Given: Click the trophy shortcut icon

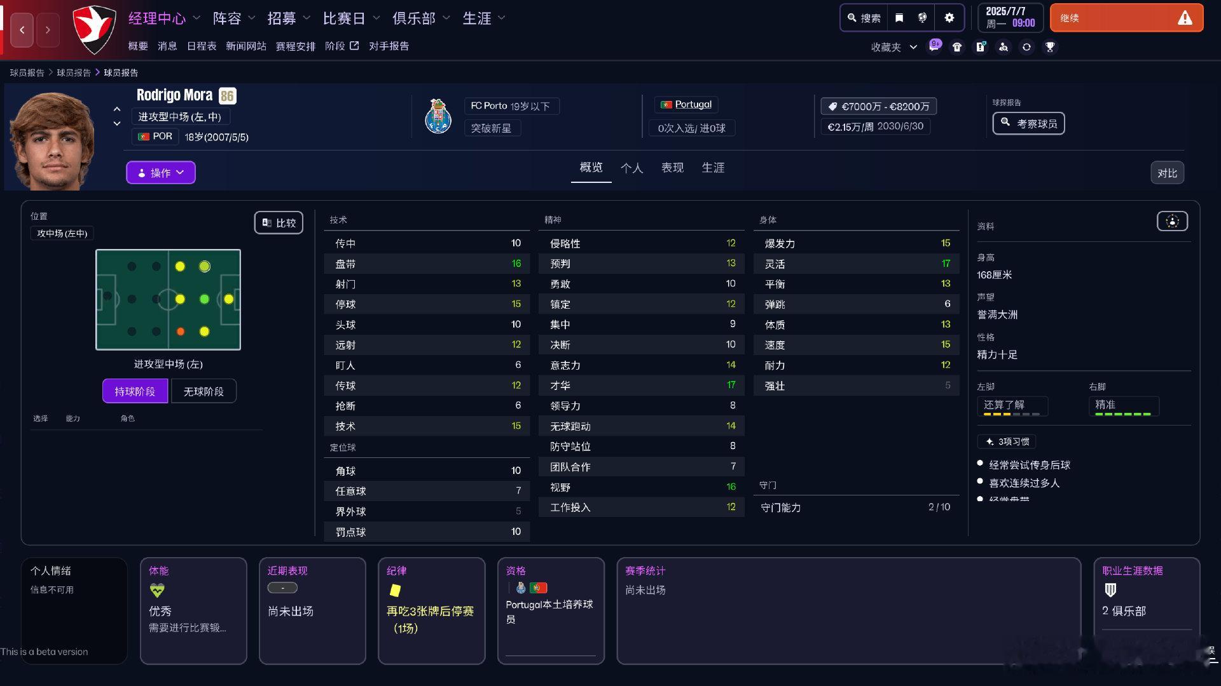Looking at the screenshot, I should coord(1050,47).
